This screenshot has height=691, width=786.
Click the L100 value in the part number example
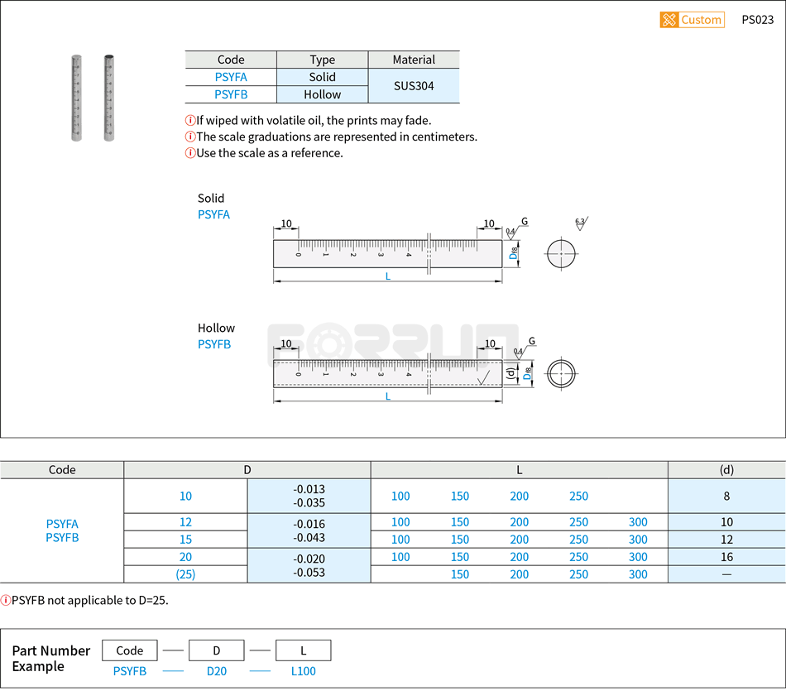303,671
